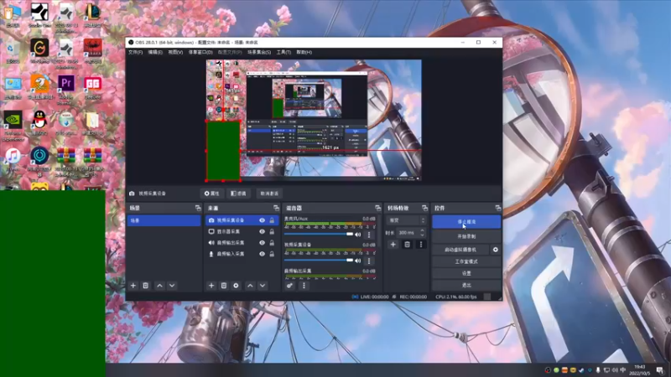Open 设置 settings from the Controls panel
This screenshot has height=377, width=671.
tap(466, 273)
